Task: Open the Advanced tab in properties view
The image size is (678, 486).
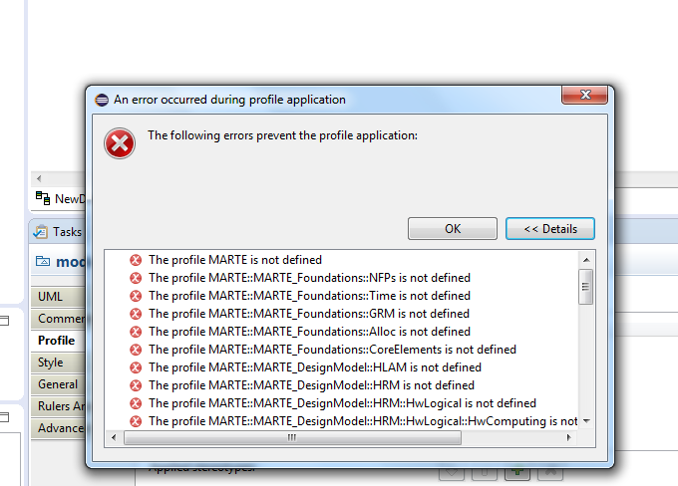Action: coord(58,428)
